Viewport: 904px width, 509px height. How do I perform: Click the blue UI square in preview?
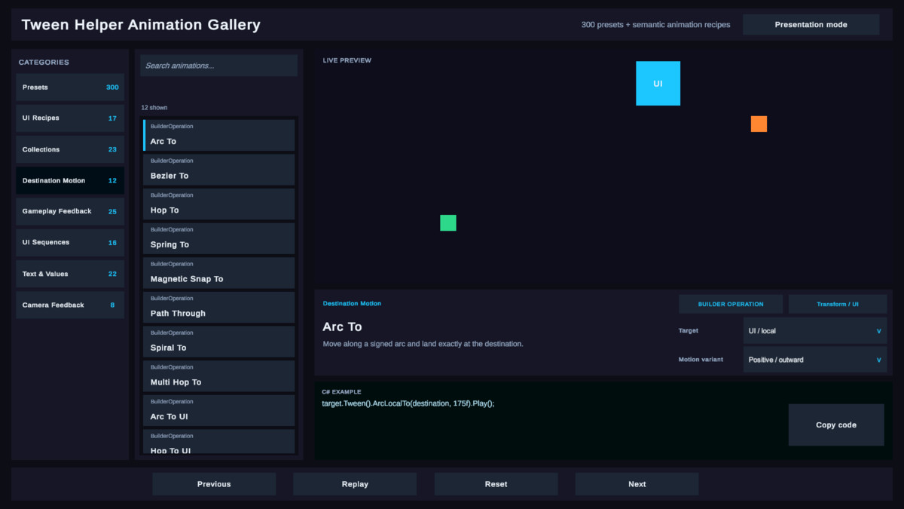pyautogui.click(x=658, y=83)
